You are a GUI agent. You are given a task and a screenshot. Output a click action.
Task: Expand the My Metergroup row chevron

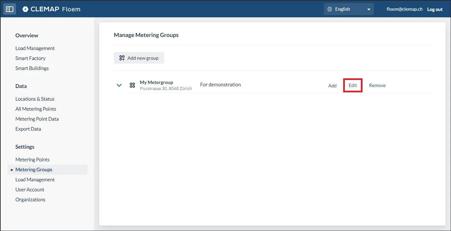click(119, 85)
